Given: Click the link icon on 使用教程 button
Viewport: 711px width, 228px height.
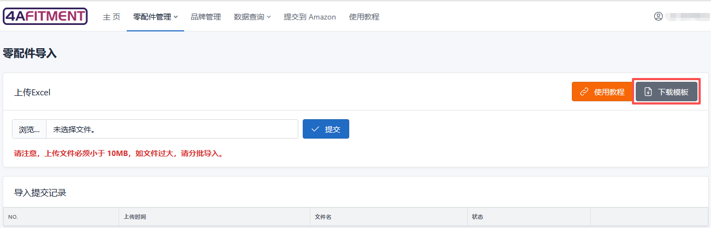Looking at the screenshot, I should [584, 92].
